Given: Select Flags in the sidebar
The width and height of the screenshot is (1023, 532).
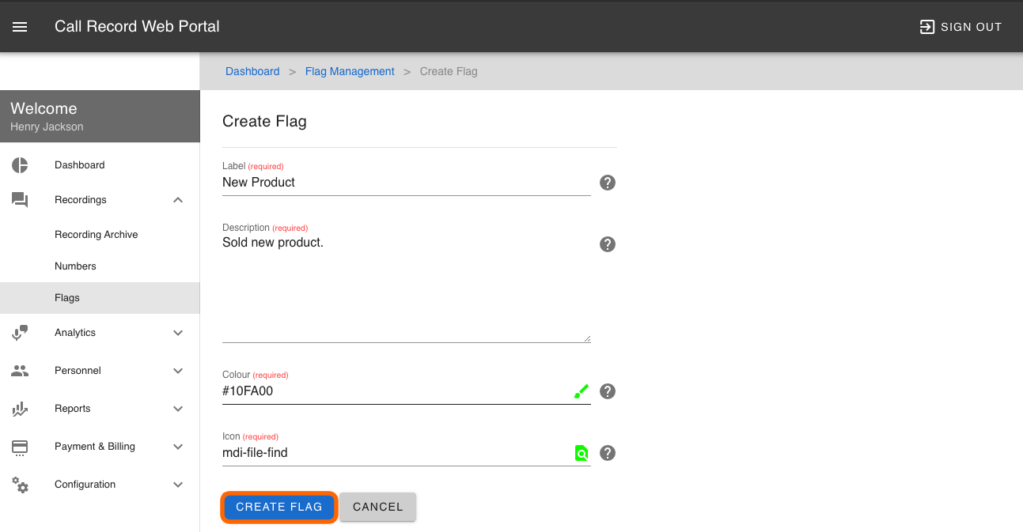Looking at the screenshot, I should pyautogui.click(x=100, y=298).
